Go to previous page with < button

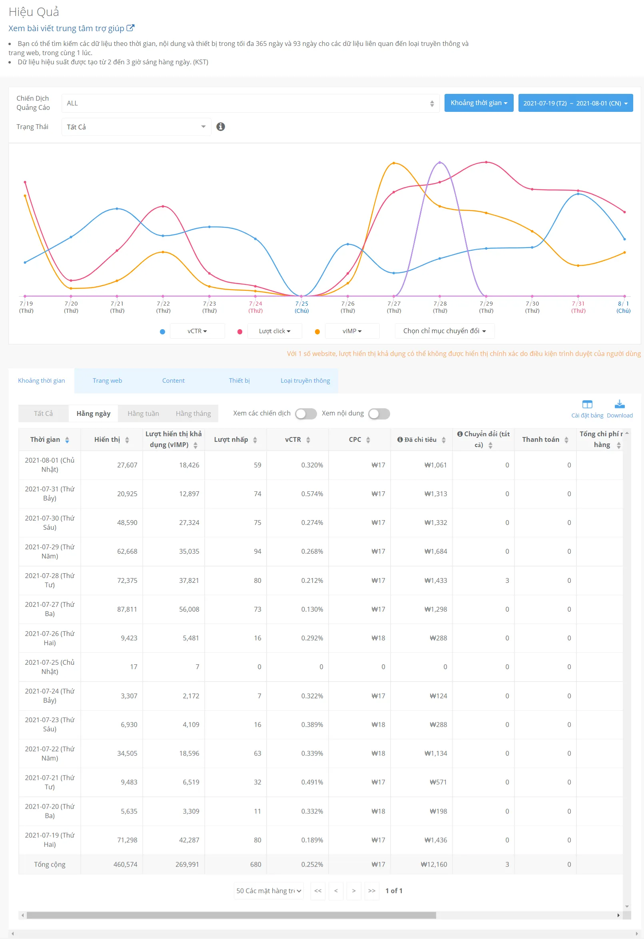click(x=336, y=891)
